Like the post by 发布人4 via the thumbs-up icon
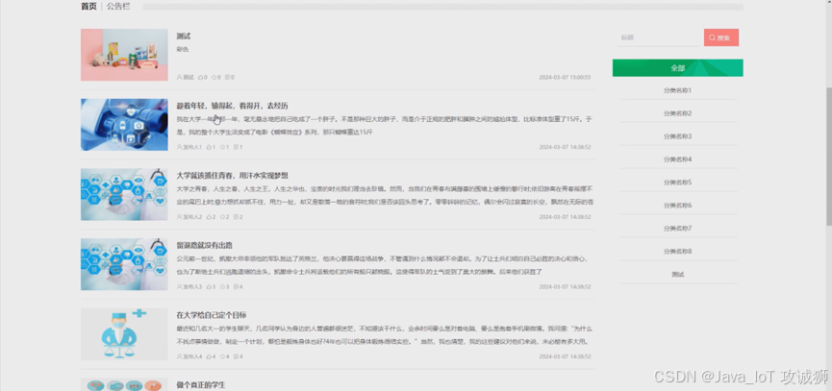The image size is (832, 391). (x=209, y=357)
